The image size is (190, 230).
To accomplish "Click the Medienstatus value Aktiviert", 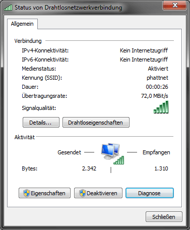I will (x=158, y=69).
